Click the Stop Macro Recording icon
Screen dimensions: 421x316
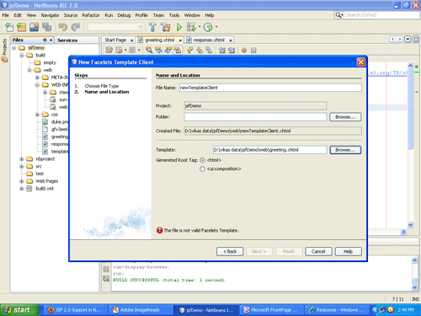point(253,51)
